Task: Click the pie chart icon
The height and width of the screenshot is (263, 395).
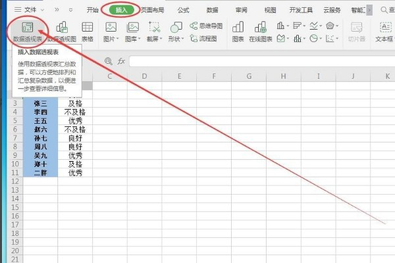Action: pyautogui.click(x=313, y=39)
